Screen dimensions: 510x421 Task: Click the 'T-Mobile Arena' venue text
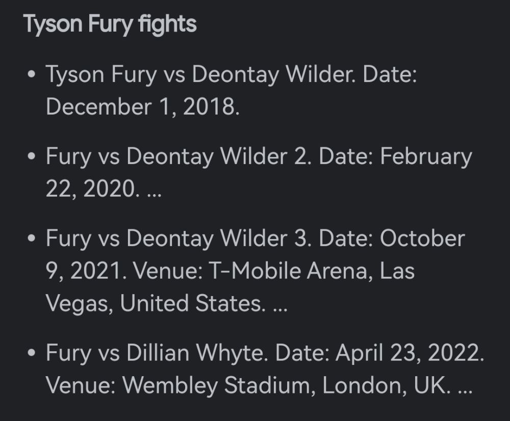pos(288,271)
